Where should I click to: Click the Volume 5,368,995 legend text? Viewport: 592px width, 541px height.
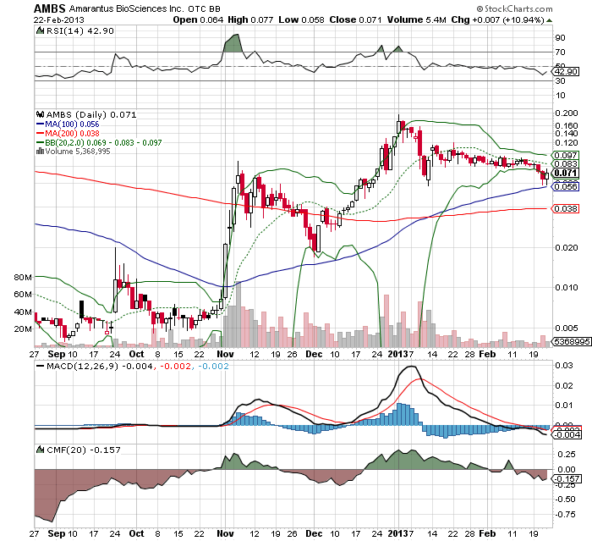(78, 152)
